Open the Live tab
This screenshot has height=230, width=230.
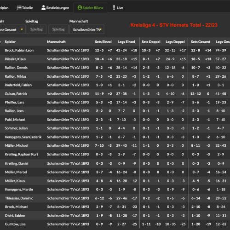tap(118, 8)
